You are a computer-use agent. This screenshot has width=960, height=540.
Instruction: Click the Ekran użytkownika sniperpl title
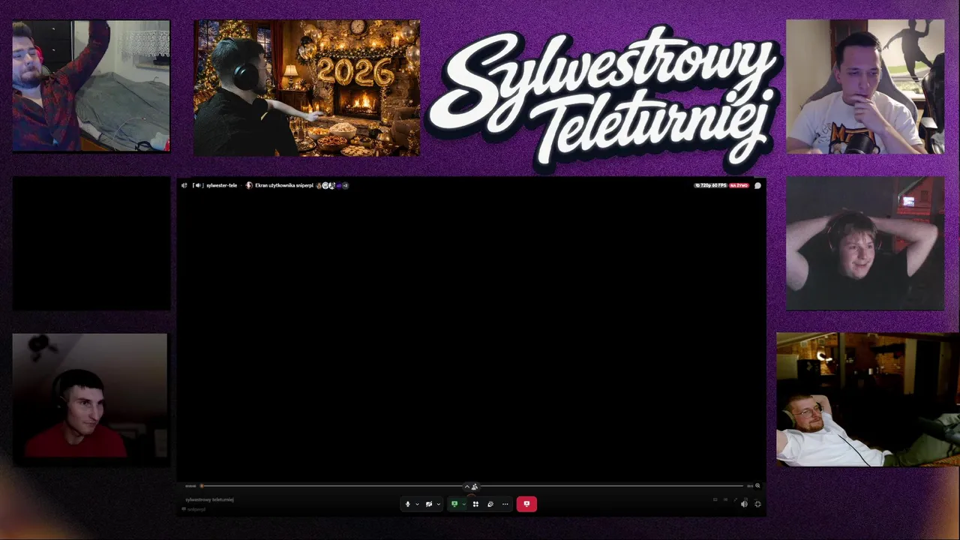[x=284, y=185]
